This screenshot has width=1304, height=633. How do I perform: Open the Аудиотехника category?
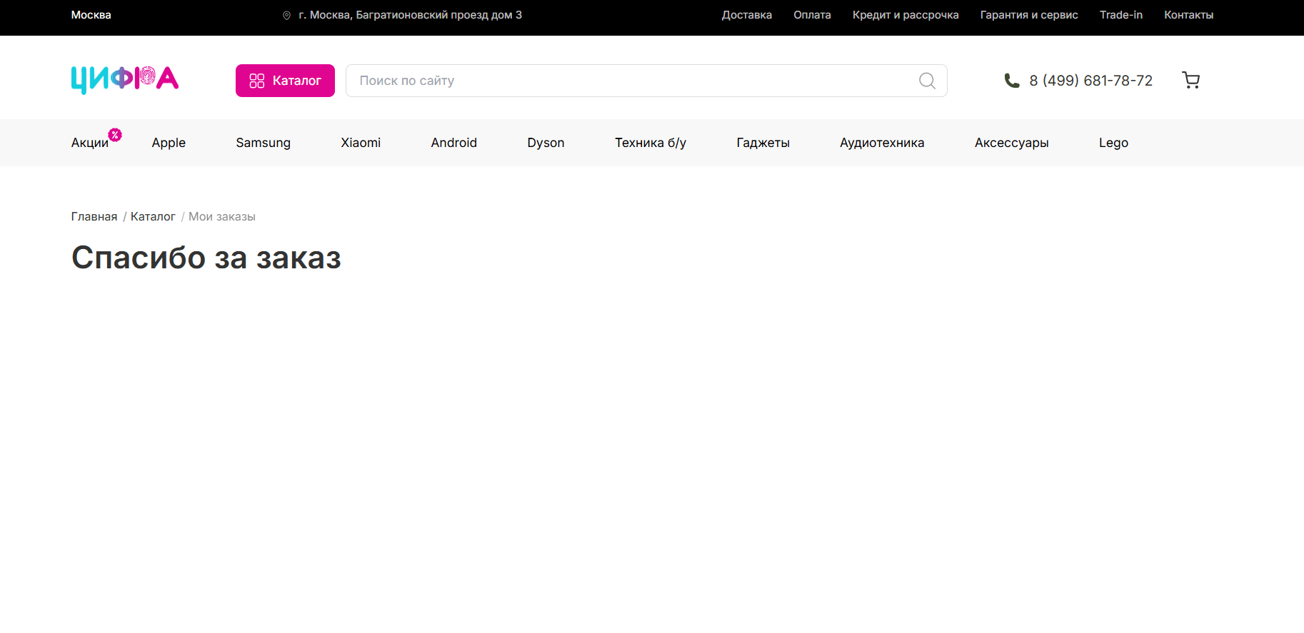(x=882, y=143)
